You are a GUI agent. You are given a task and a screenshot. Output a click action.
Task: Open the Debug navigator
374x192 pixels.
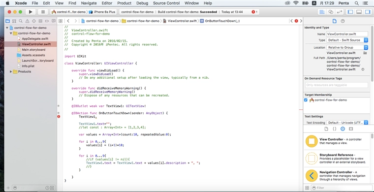[x=40, y=21]
